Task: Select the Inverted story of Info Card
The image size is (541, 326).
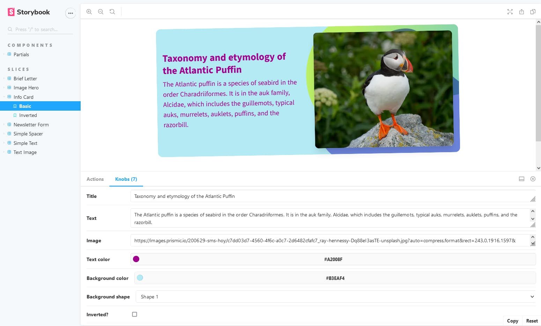Action: pos(28,115)
